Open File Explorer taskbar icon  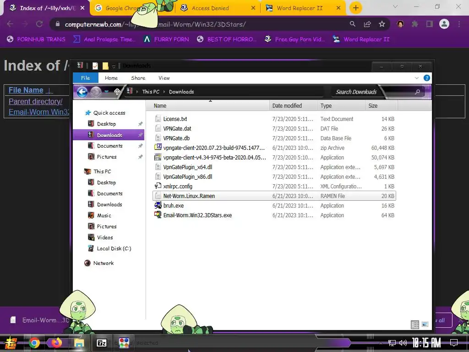[79, 343]
